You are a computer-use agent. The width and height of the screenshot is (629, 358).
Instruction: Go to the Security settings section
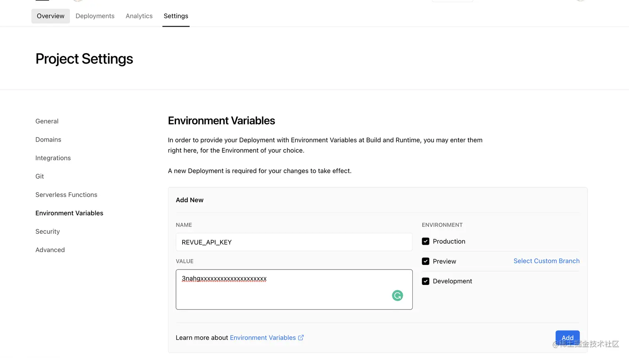[47, 231]
